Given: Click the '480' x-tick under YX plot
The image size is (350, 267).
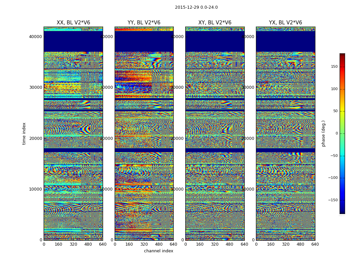Looking at the screenshot, I should tap(300, 244).
